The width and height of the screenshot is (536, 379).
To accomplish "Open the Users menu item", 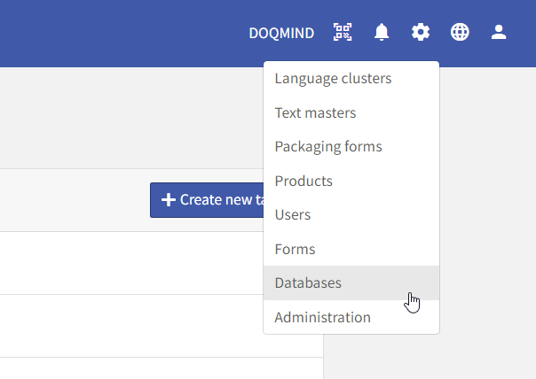I will 293,215.
